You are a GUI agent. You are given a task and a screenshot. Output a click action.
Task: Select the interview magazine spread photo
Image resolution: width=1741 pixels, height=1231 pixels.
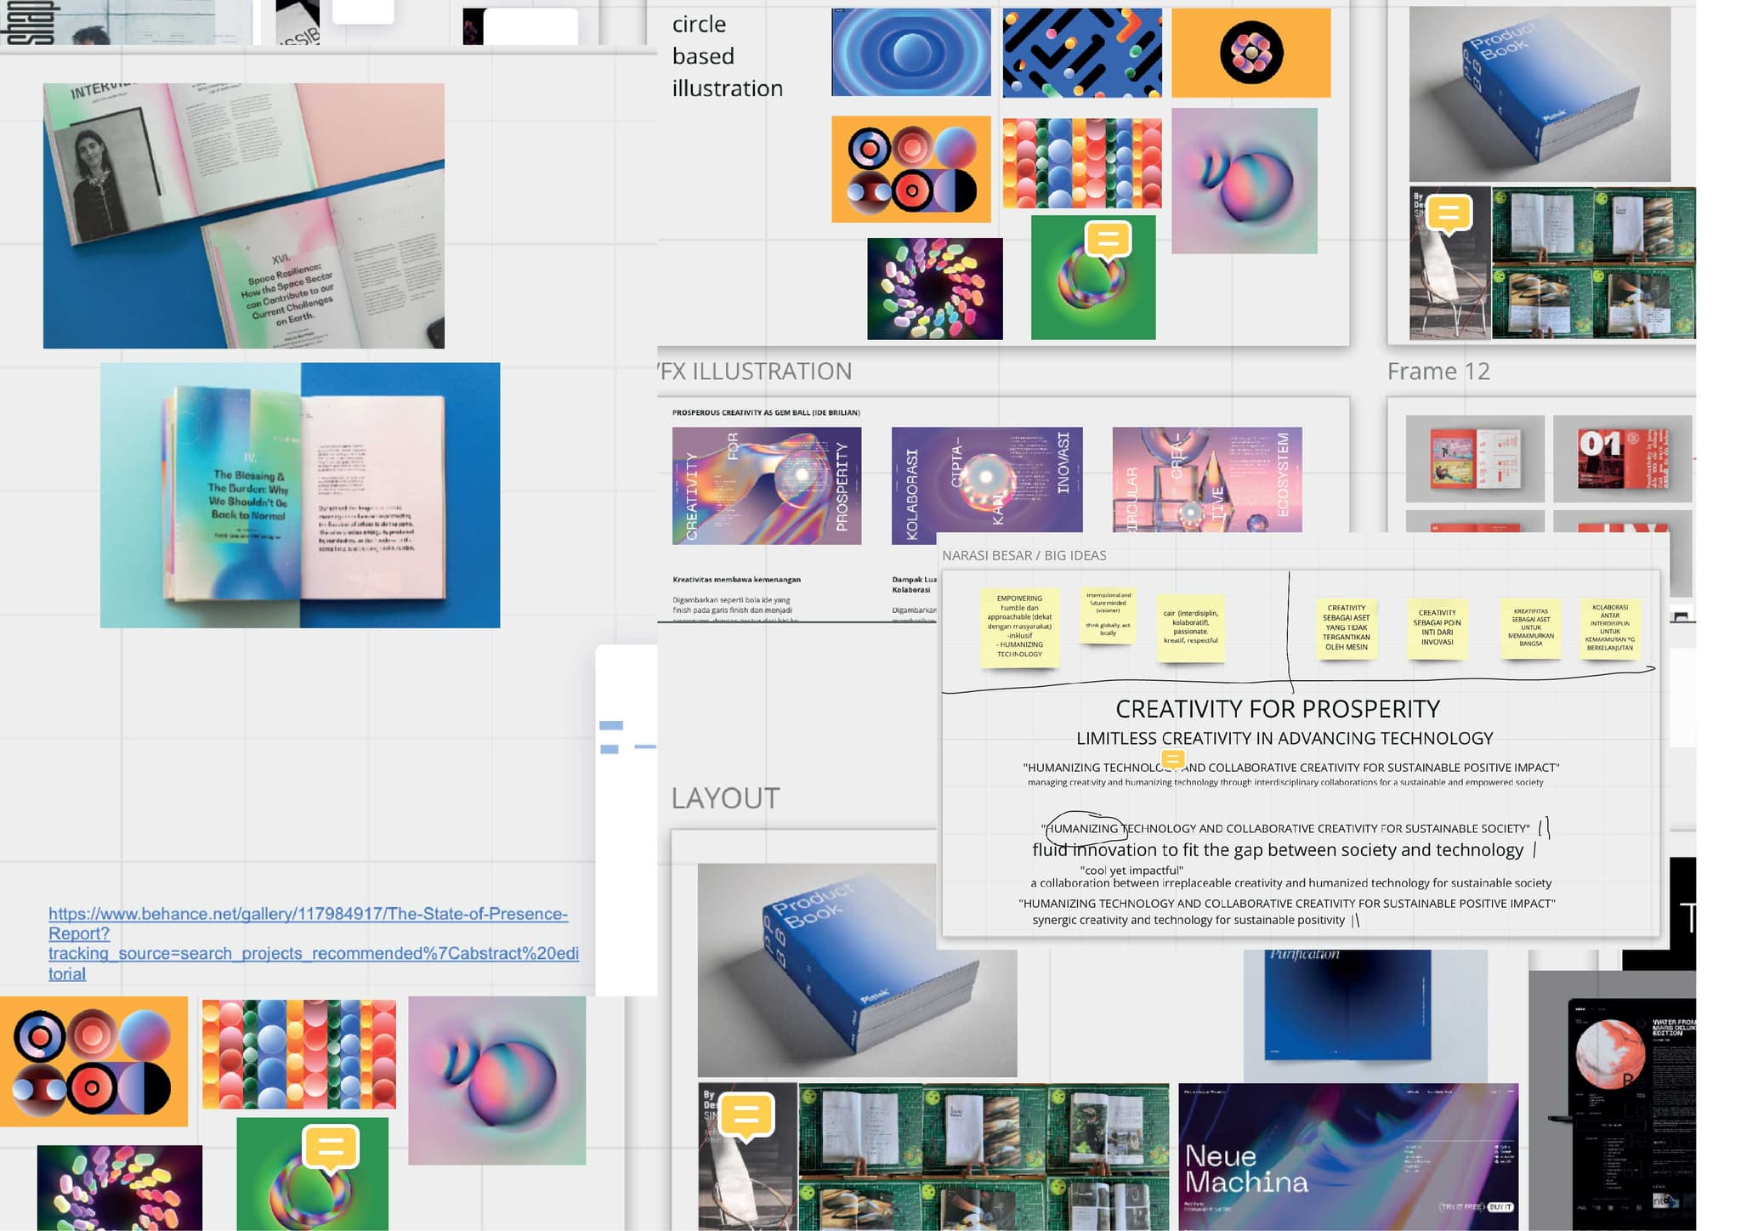tap(244, 216)
